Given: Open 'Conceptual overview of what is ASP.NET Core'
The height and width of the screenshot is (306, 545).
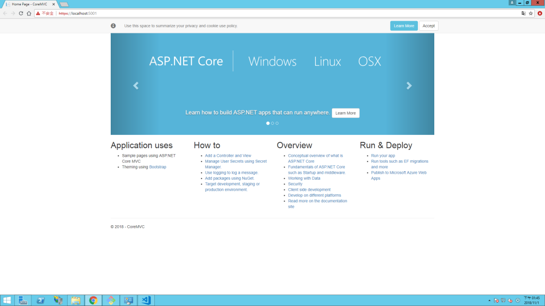Looking at the screenshot, I should 315,158.
